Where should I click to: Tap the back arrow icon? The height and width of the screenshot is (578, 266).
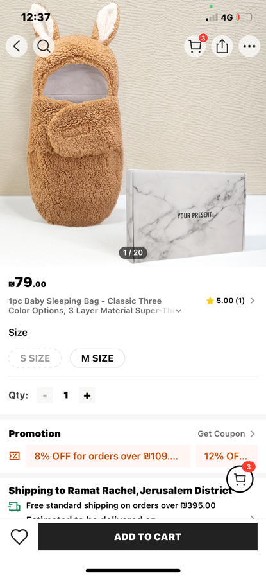[x=16, y=46]
